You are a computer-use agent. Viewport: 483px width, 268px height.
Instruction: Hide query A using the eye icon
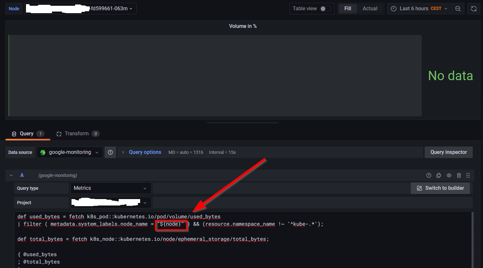pyautogui.click(x=449, y=175)
